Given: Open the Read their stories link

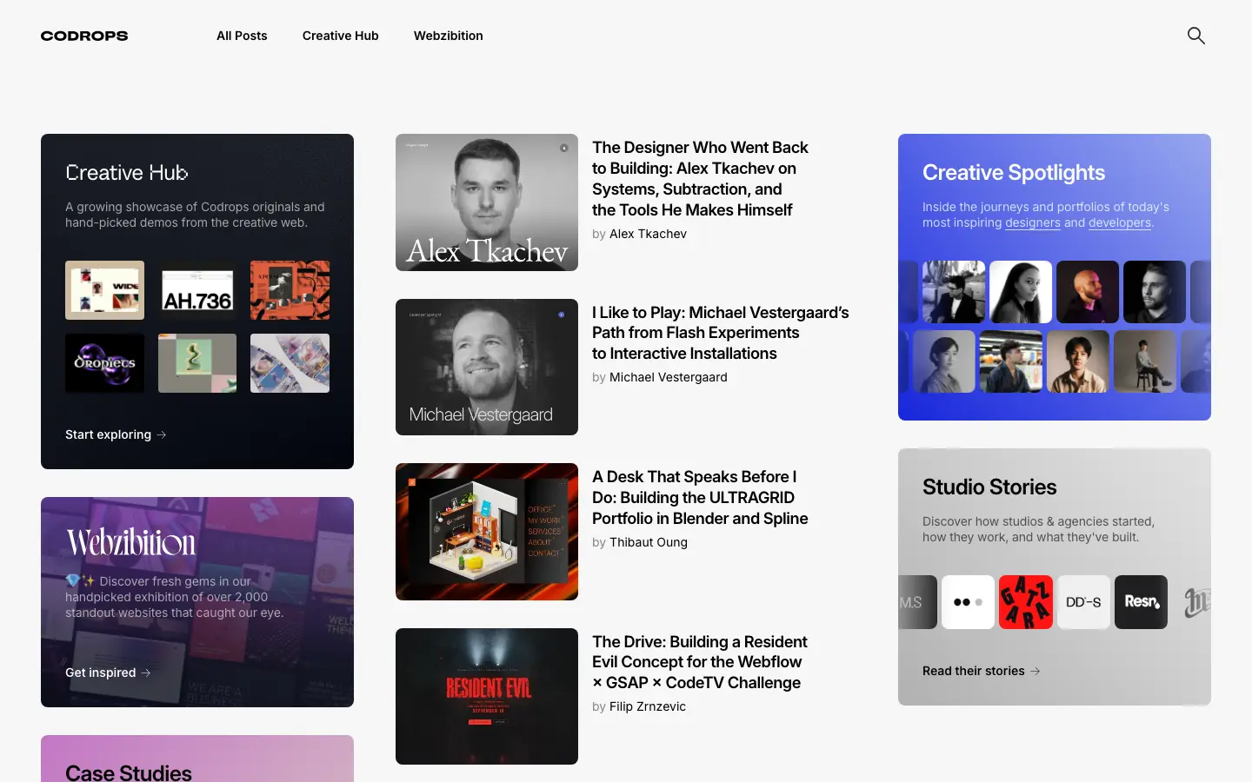Looking at the screenshot, I should (x=982, y=671).
